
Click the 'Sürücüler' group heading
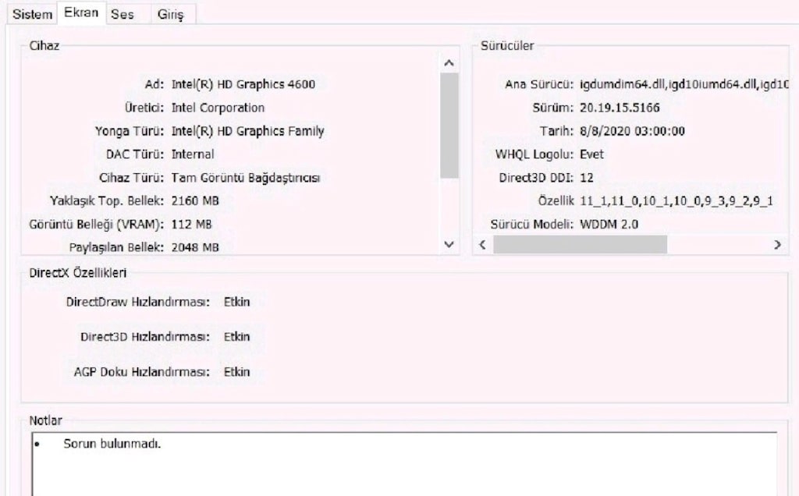point(507,46)
